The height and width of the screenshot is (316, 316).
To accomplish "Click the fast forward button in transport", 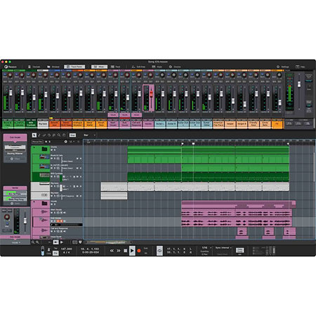I will [119, 251].
